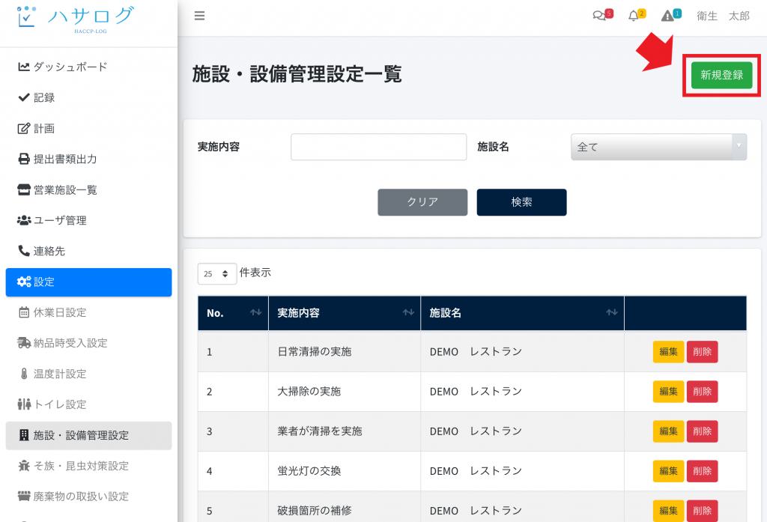Viewport: 767px width, 522px height.
Task: Click the そ族・昆虫対策設定 bug icon
Action: click(24, 466)
